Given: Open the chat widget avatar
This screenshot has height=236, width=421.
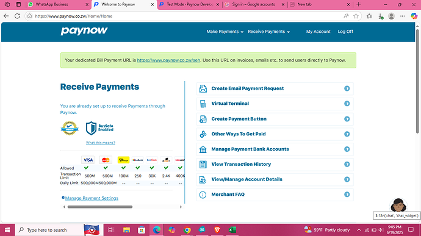Looking at the screenshot, I should (398, 206).
